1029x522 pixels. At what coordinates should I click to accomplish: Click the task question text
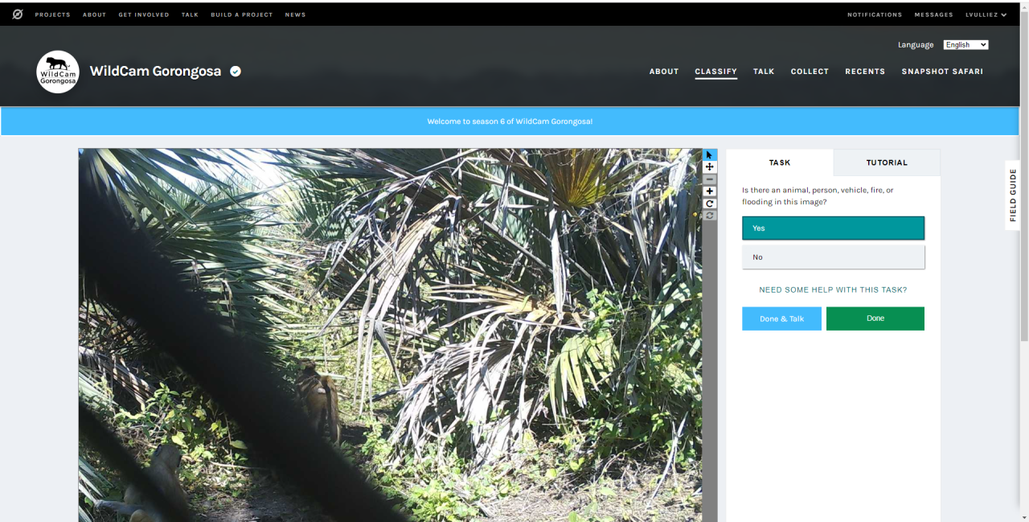point(818,196)
